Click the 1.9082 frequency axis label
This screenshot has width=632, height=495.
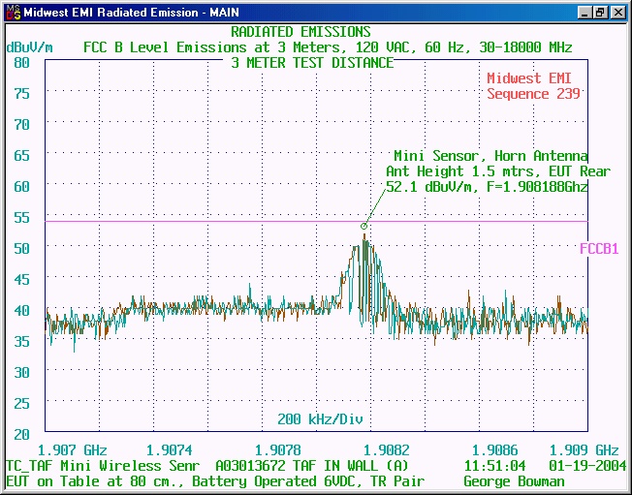(x=387, y=450)
